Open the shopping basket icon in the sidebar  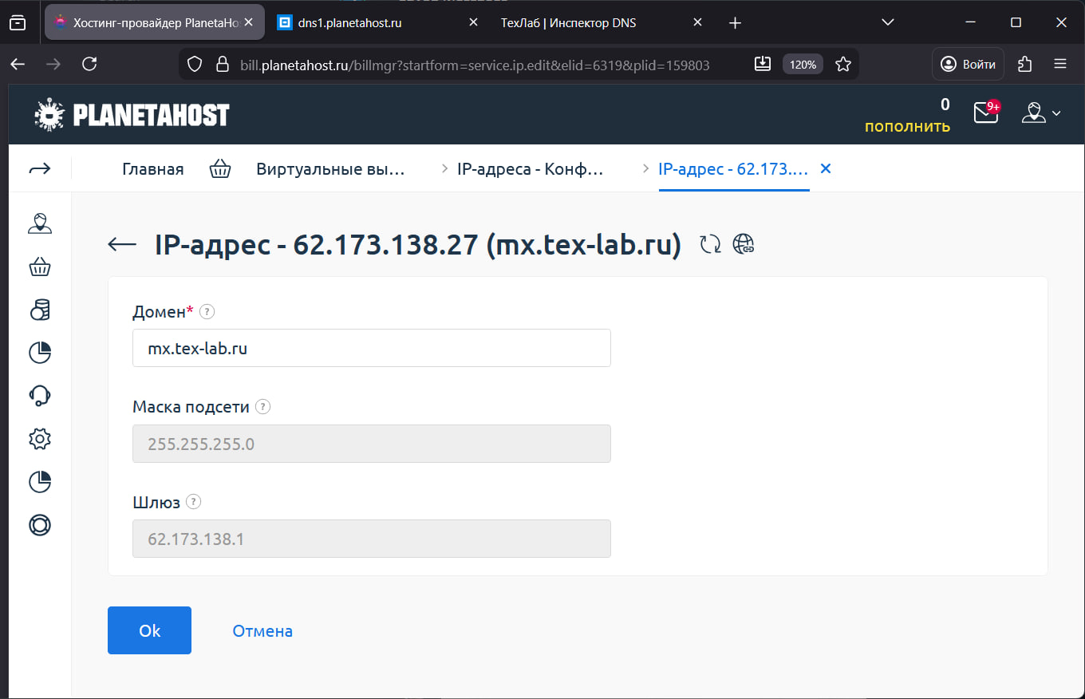click(x=40, y=267)
